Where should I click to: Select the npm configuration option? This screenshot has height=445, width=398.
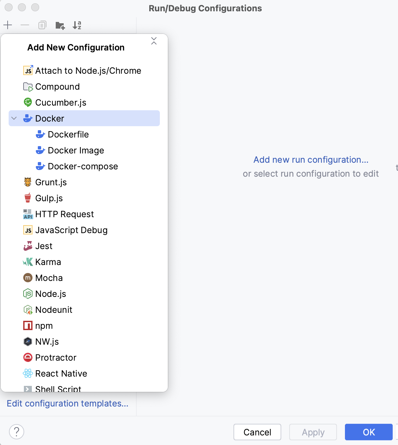click(x=44, y=325)
